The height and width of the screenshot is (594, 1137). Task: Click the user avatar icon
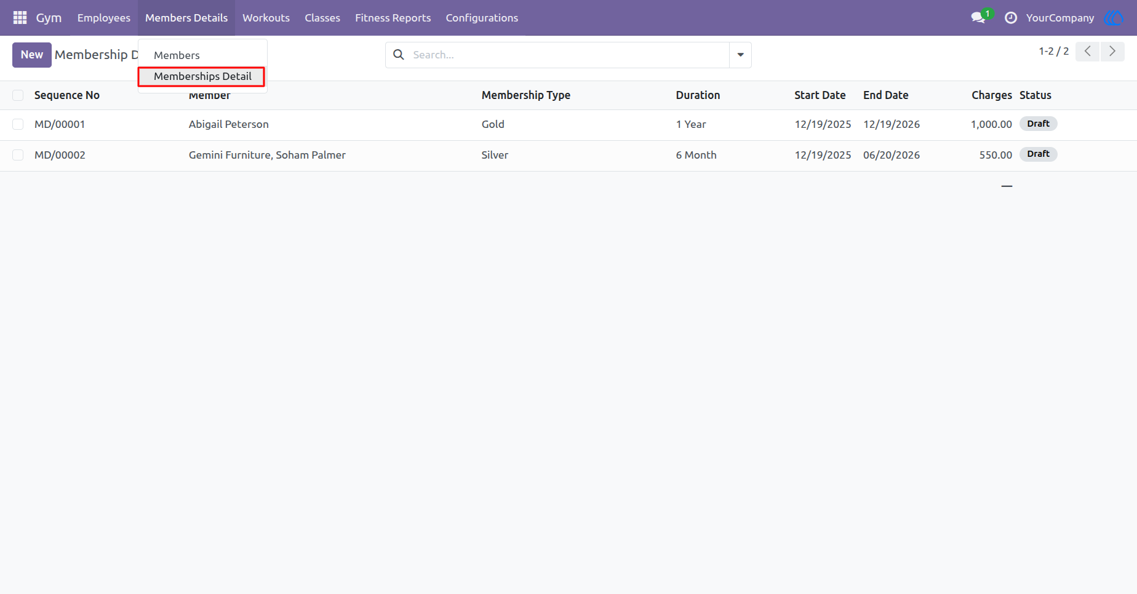coord(1114,18)
